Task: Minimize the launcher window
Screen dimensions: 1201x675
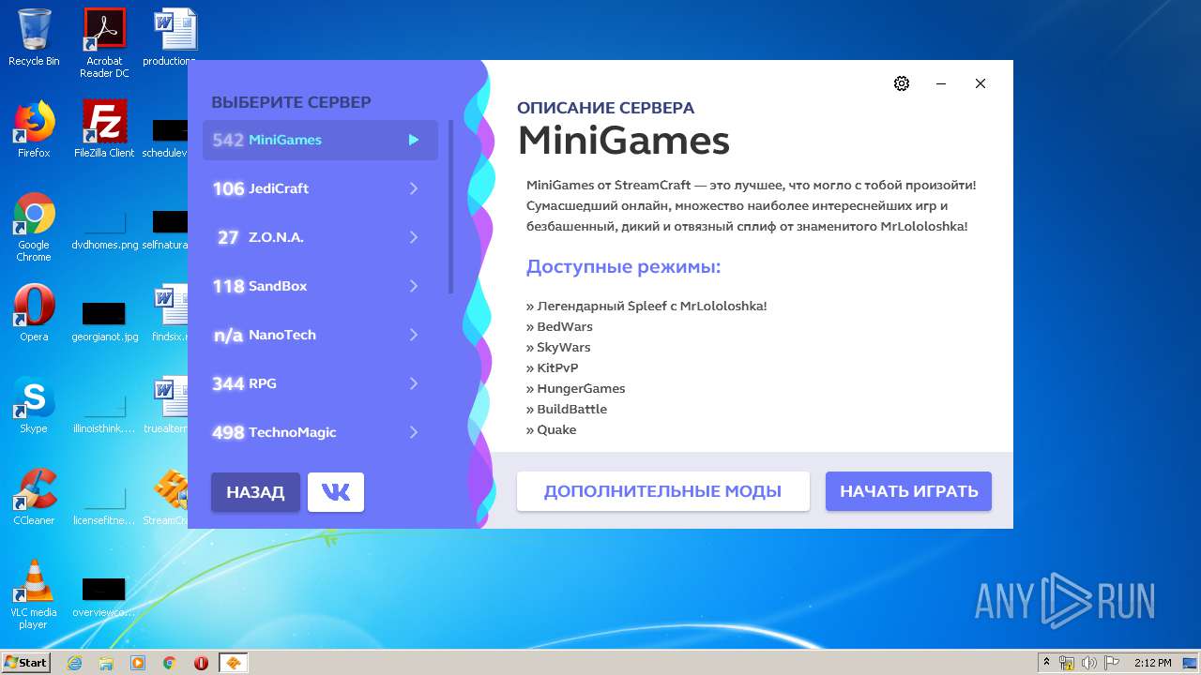Action: (x=940, y=83)
